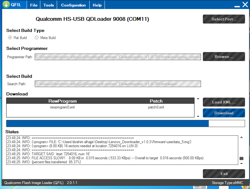Click the Load XML button
This screenshot has height=189, width=250.
click(x=224, y=102)
